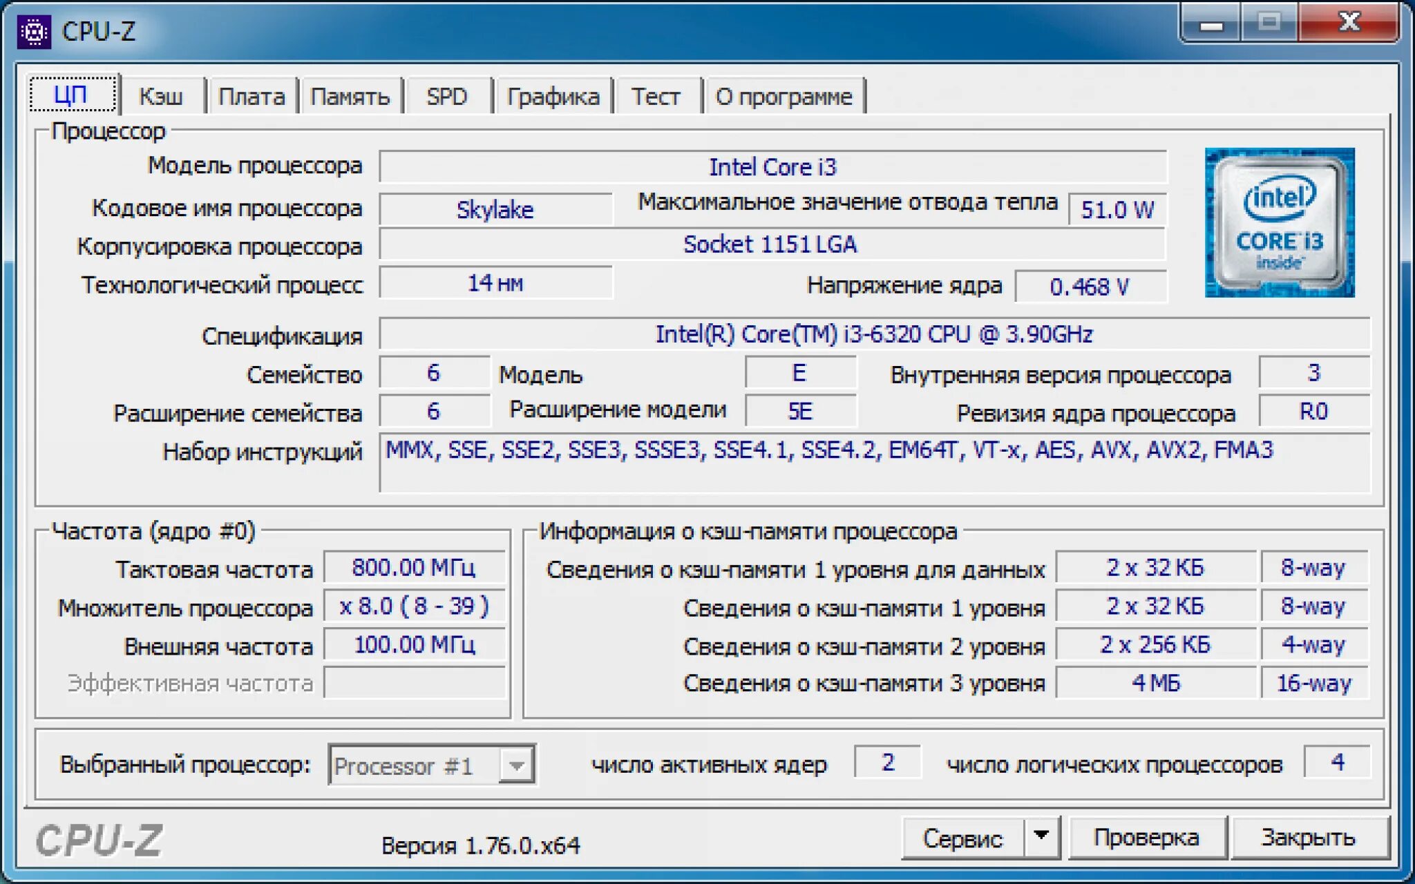Click the 2 x 256 КБ level 2 cache value
This screenshot has width=1415, height=884.
[1155, 645]
